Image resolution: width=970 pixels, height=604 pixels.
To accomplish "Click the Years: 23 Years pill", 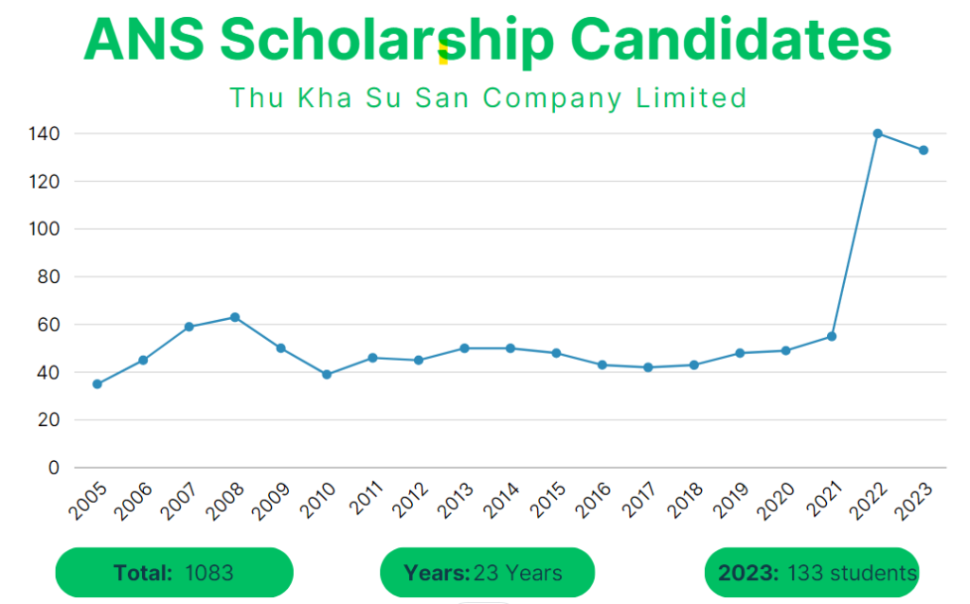I will [x=486, y=573].
